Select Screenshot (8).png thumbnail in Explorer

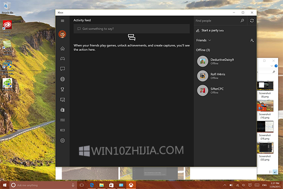pyautogui.click(x=265, y=85)
